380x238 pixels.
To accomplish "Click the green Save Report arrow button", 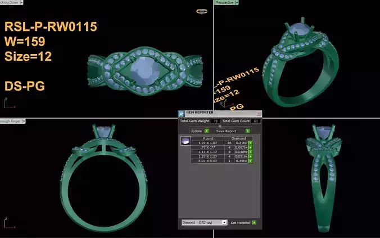I will [248, 131].
